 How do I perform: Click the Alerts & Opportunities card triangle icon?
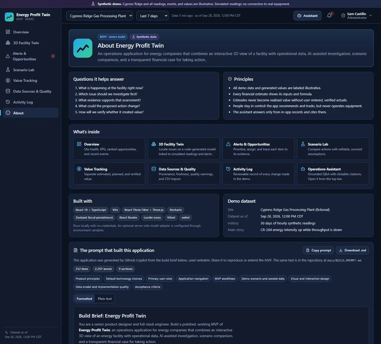point(228,144)
